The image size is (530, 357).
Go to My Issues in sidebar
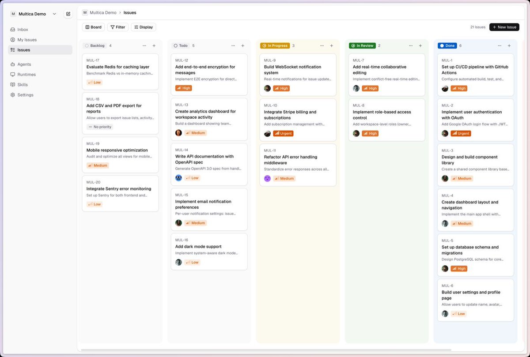(x=40, y=40)
